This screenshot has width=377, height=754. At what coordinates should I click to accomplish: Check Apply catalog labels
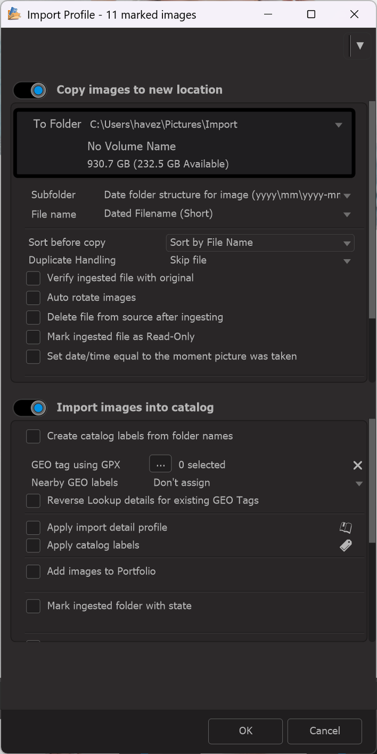(x=33, y=546)
